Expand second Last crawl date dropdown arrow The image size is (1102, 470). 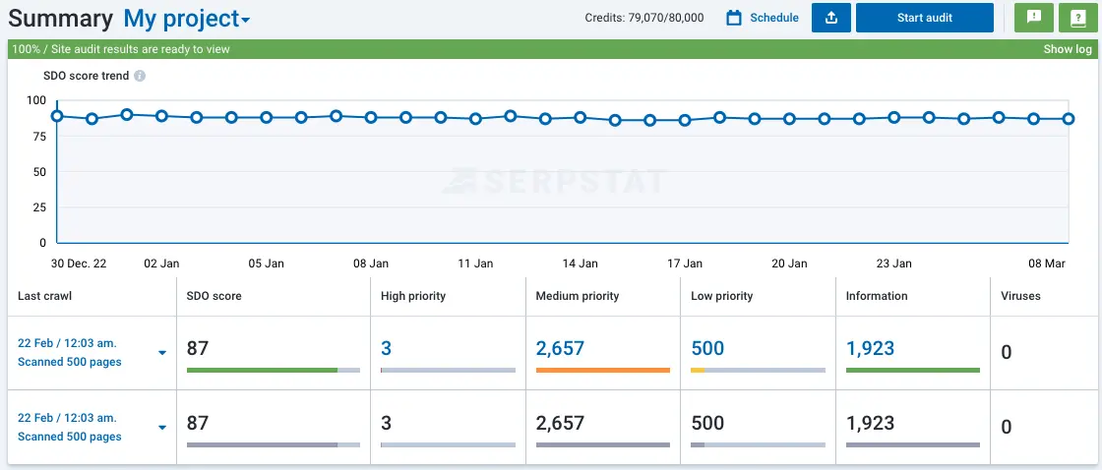[x=162, y=428]
